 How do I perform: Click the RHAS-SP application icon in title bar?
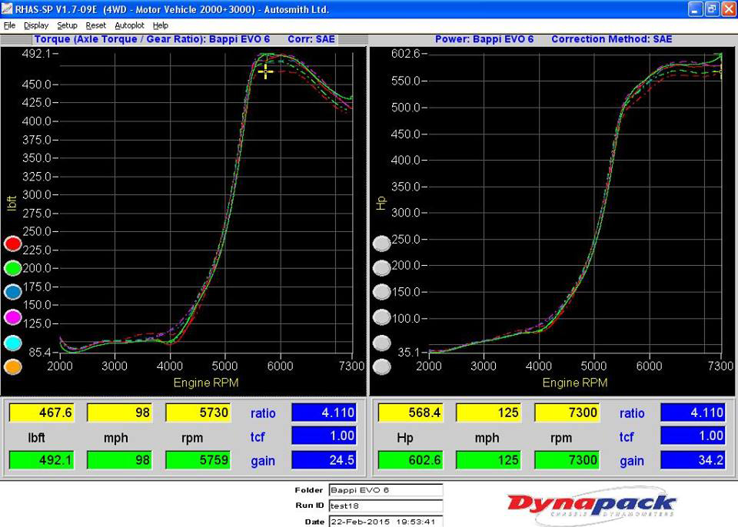(x=7, y=9)
